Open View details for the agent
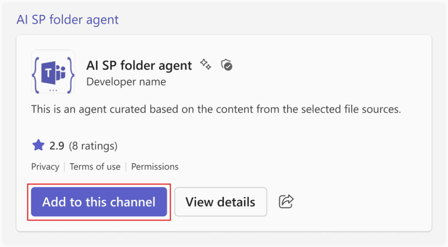 pos(220,202)
